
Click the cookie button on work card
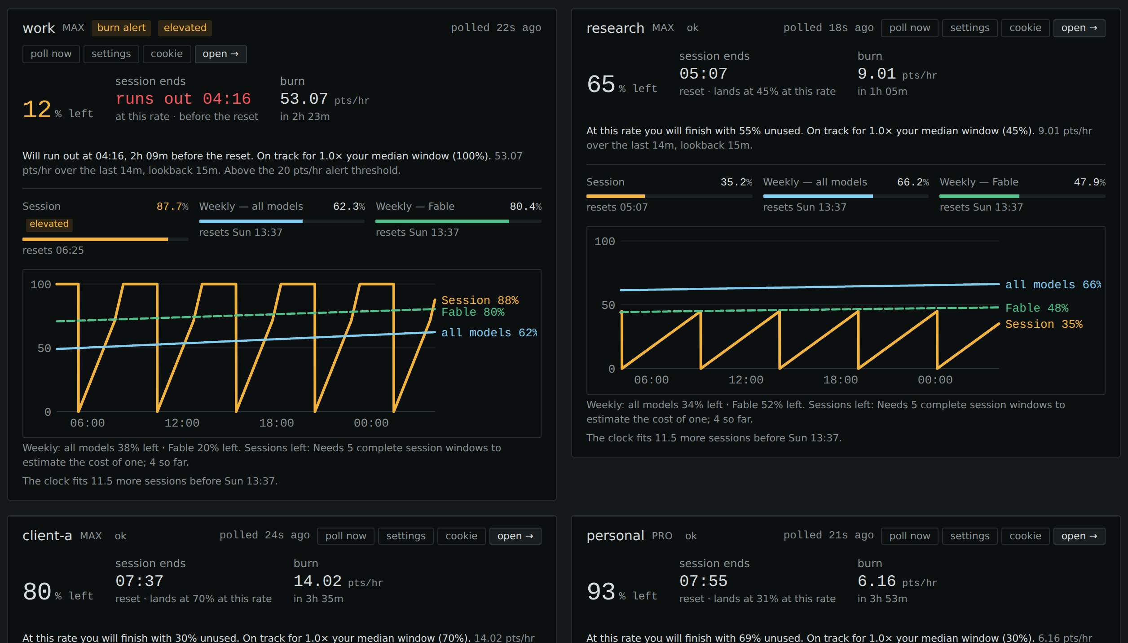click(167, 54)
